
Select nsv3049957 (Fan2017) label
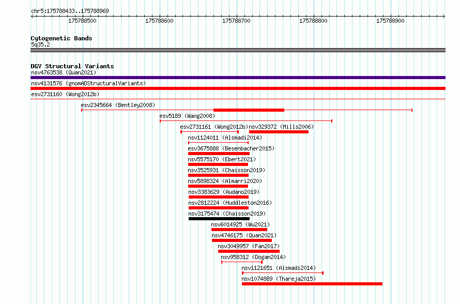click(249, 246)
